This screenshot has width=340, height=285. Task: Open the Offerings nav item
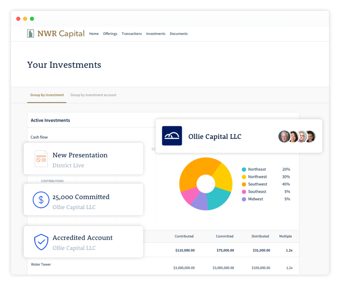(x=110, y=34)
